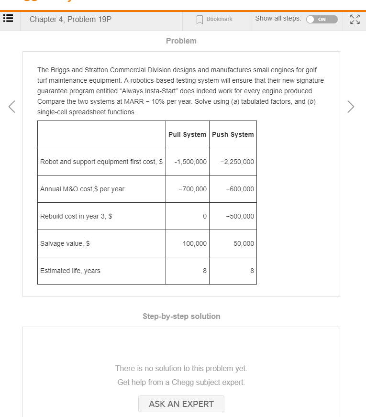Select the 'Pull System' column header

(x=187, y=134)
